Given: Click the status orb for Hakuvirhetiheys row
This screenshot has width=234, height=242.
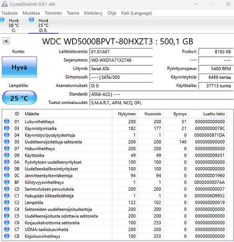Looking at the screenshot, I should [7, 149].
